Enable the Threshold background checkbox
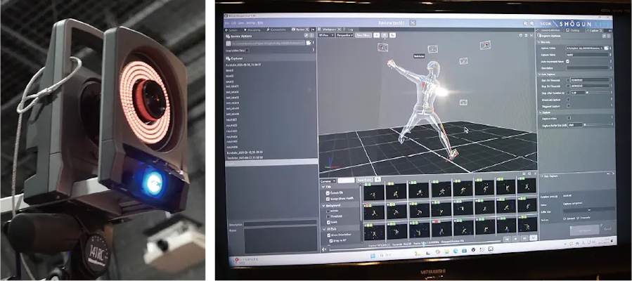 (x=327, y=216)
